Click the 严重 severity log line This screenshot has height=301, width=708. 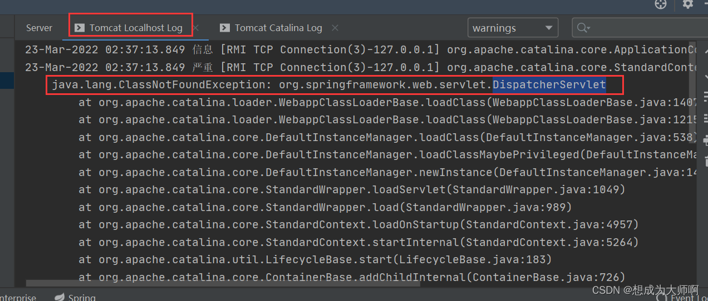(361, 67)
